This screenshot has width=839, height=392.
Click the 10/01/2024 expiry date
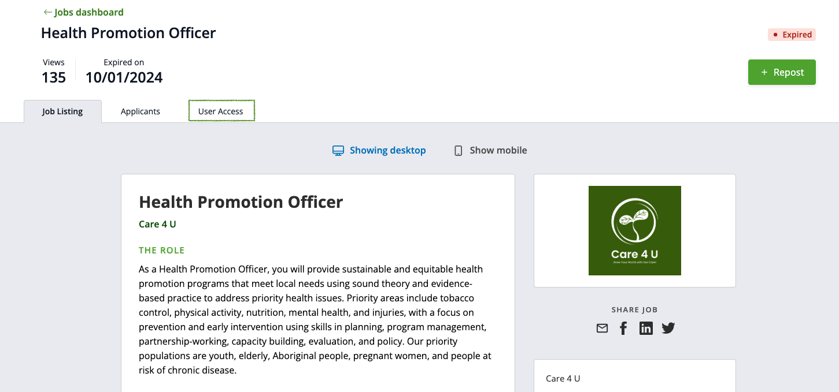[x=124, y=77]
